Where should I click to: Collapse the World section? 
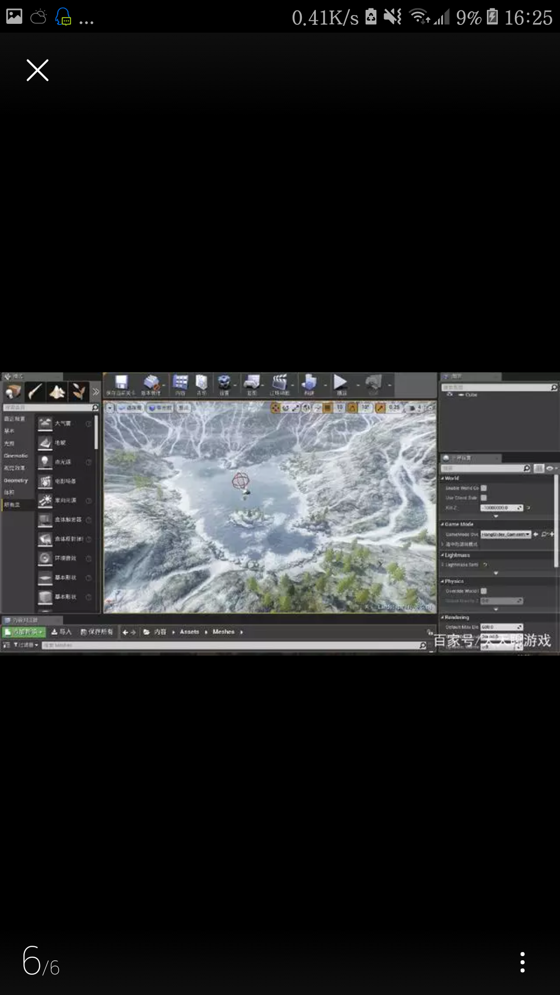[x=442, y=478]
